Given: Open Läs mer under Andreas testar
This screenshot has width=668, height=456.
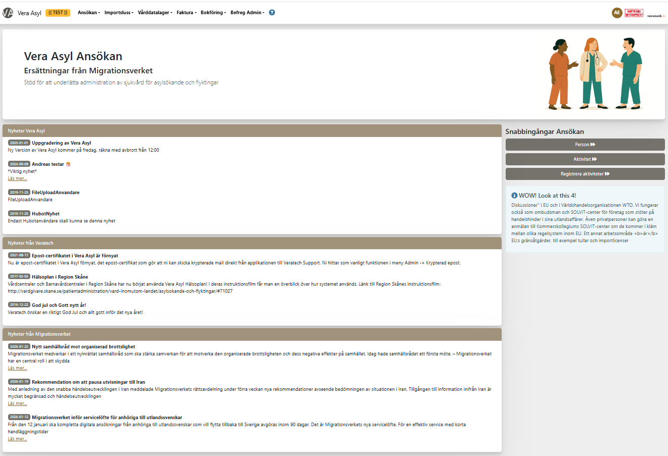Looking at the screenshot, I should [x=17, y=178].
